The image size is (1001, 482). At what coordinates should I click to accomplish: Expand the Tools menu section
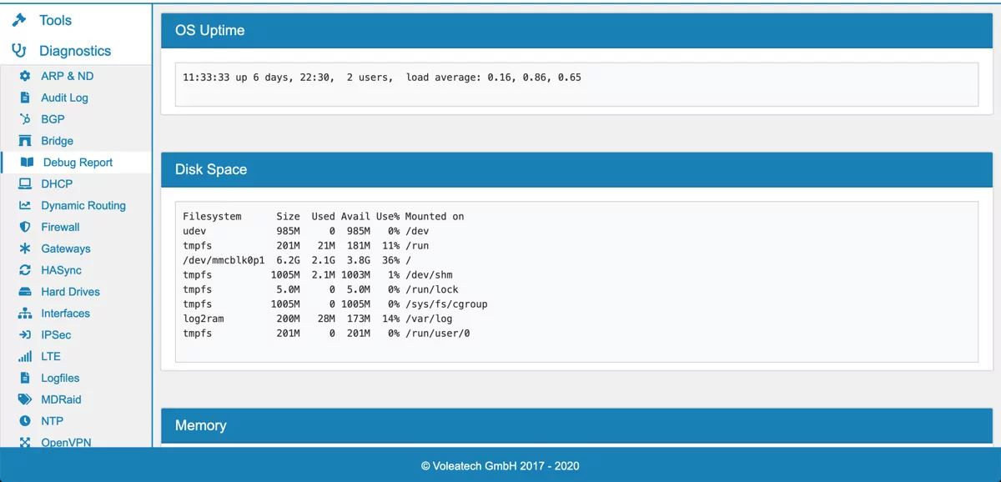[55, 20]
